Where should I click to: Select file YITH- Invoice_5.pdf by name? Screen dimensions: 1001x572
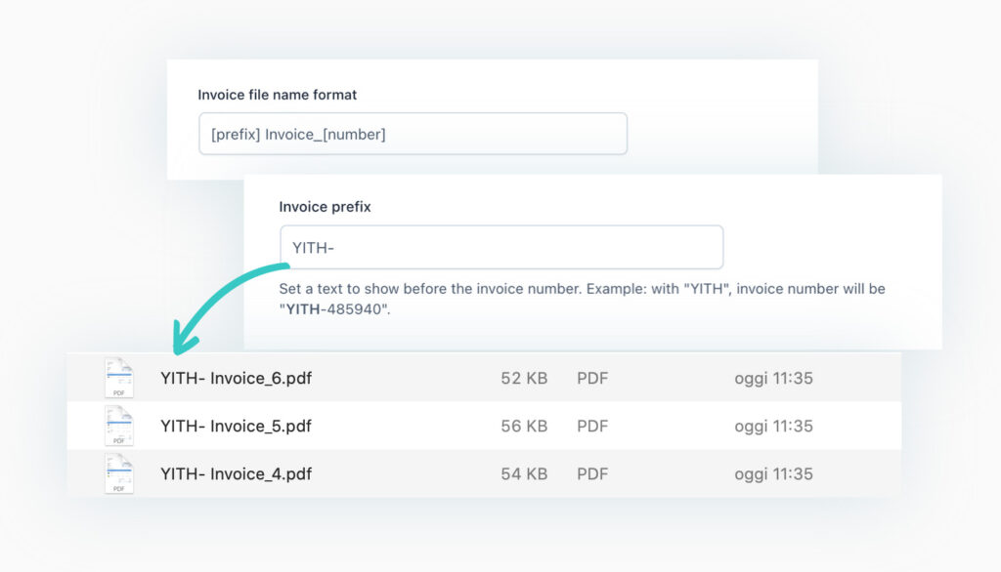point(236,426)
